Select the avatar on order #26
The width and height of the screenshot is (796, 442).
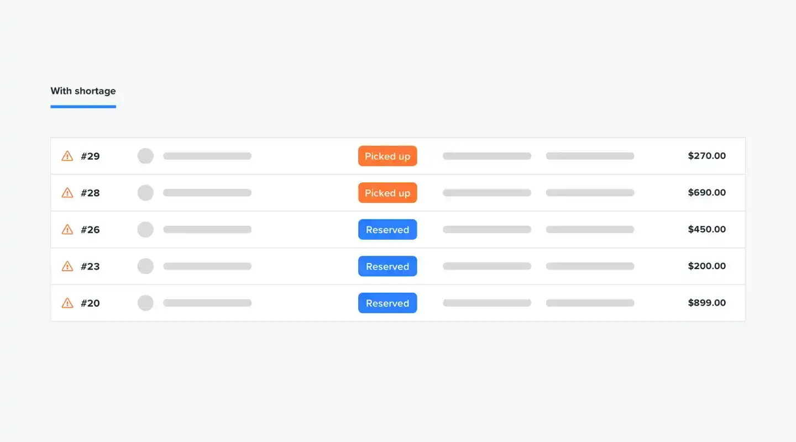[145, 229]
